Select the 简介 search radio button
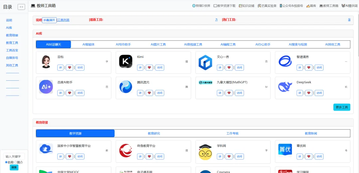Screen dimensions: 359x173 point(16,162)
